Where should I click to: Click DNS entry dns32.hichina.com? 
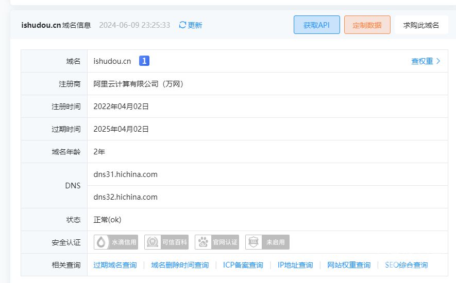coord(125,197)
